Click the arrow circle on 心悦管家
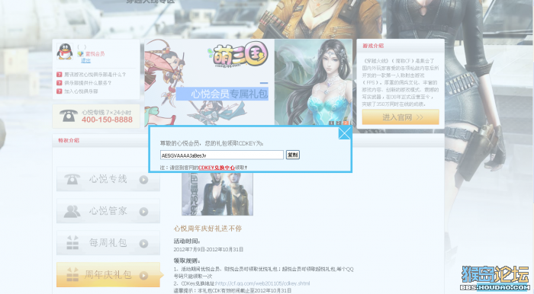The image size is (534, 294). [143, 212]
